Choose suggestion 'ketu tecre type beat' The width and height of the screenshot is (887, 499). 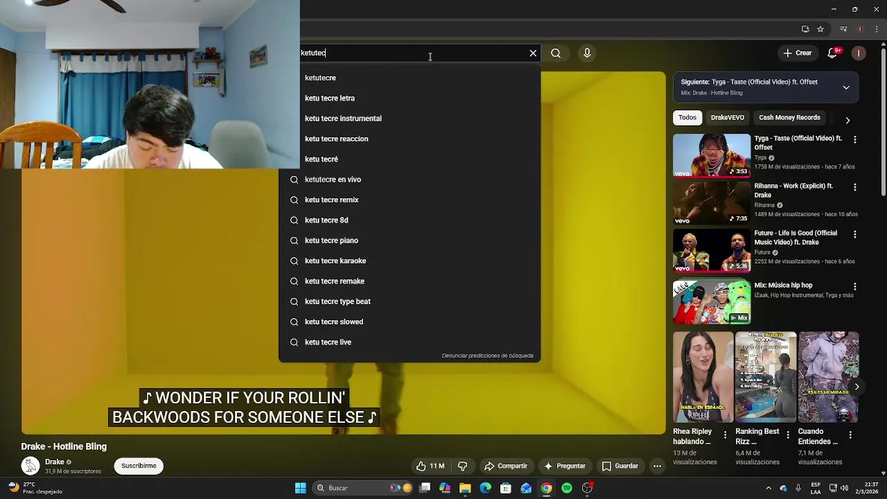410,301
